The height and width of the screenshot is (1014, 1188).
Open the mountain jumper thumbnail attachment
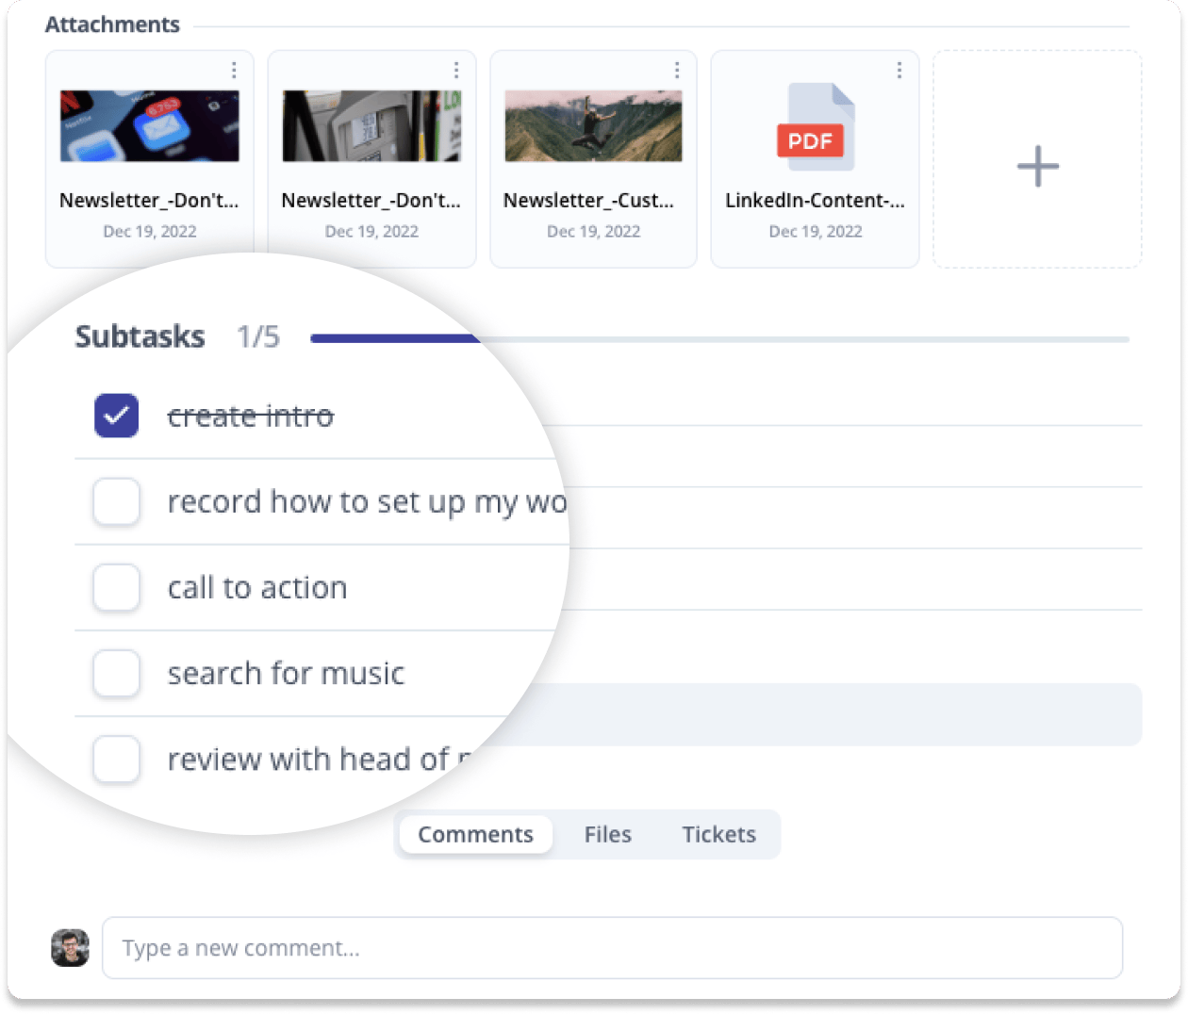pyautogui.click(x=594, y=126)
